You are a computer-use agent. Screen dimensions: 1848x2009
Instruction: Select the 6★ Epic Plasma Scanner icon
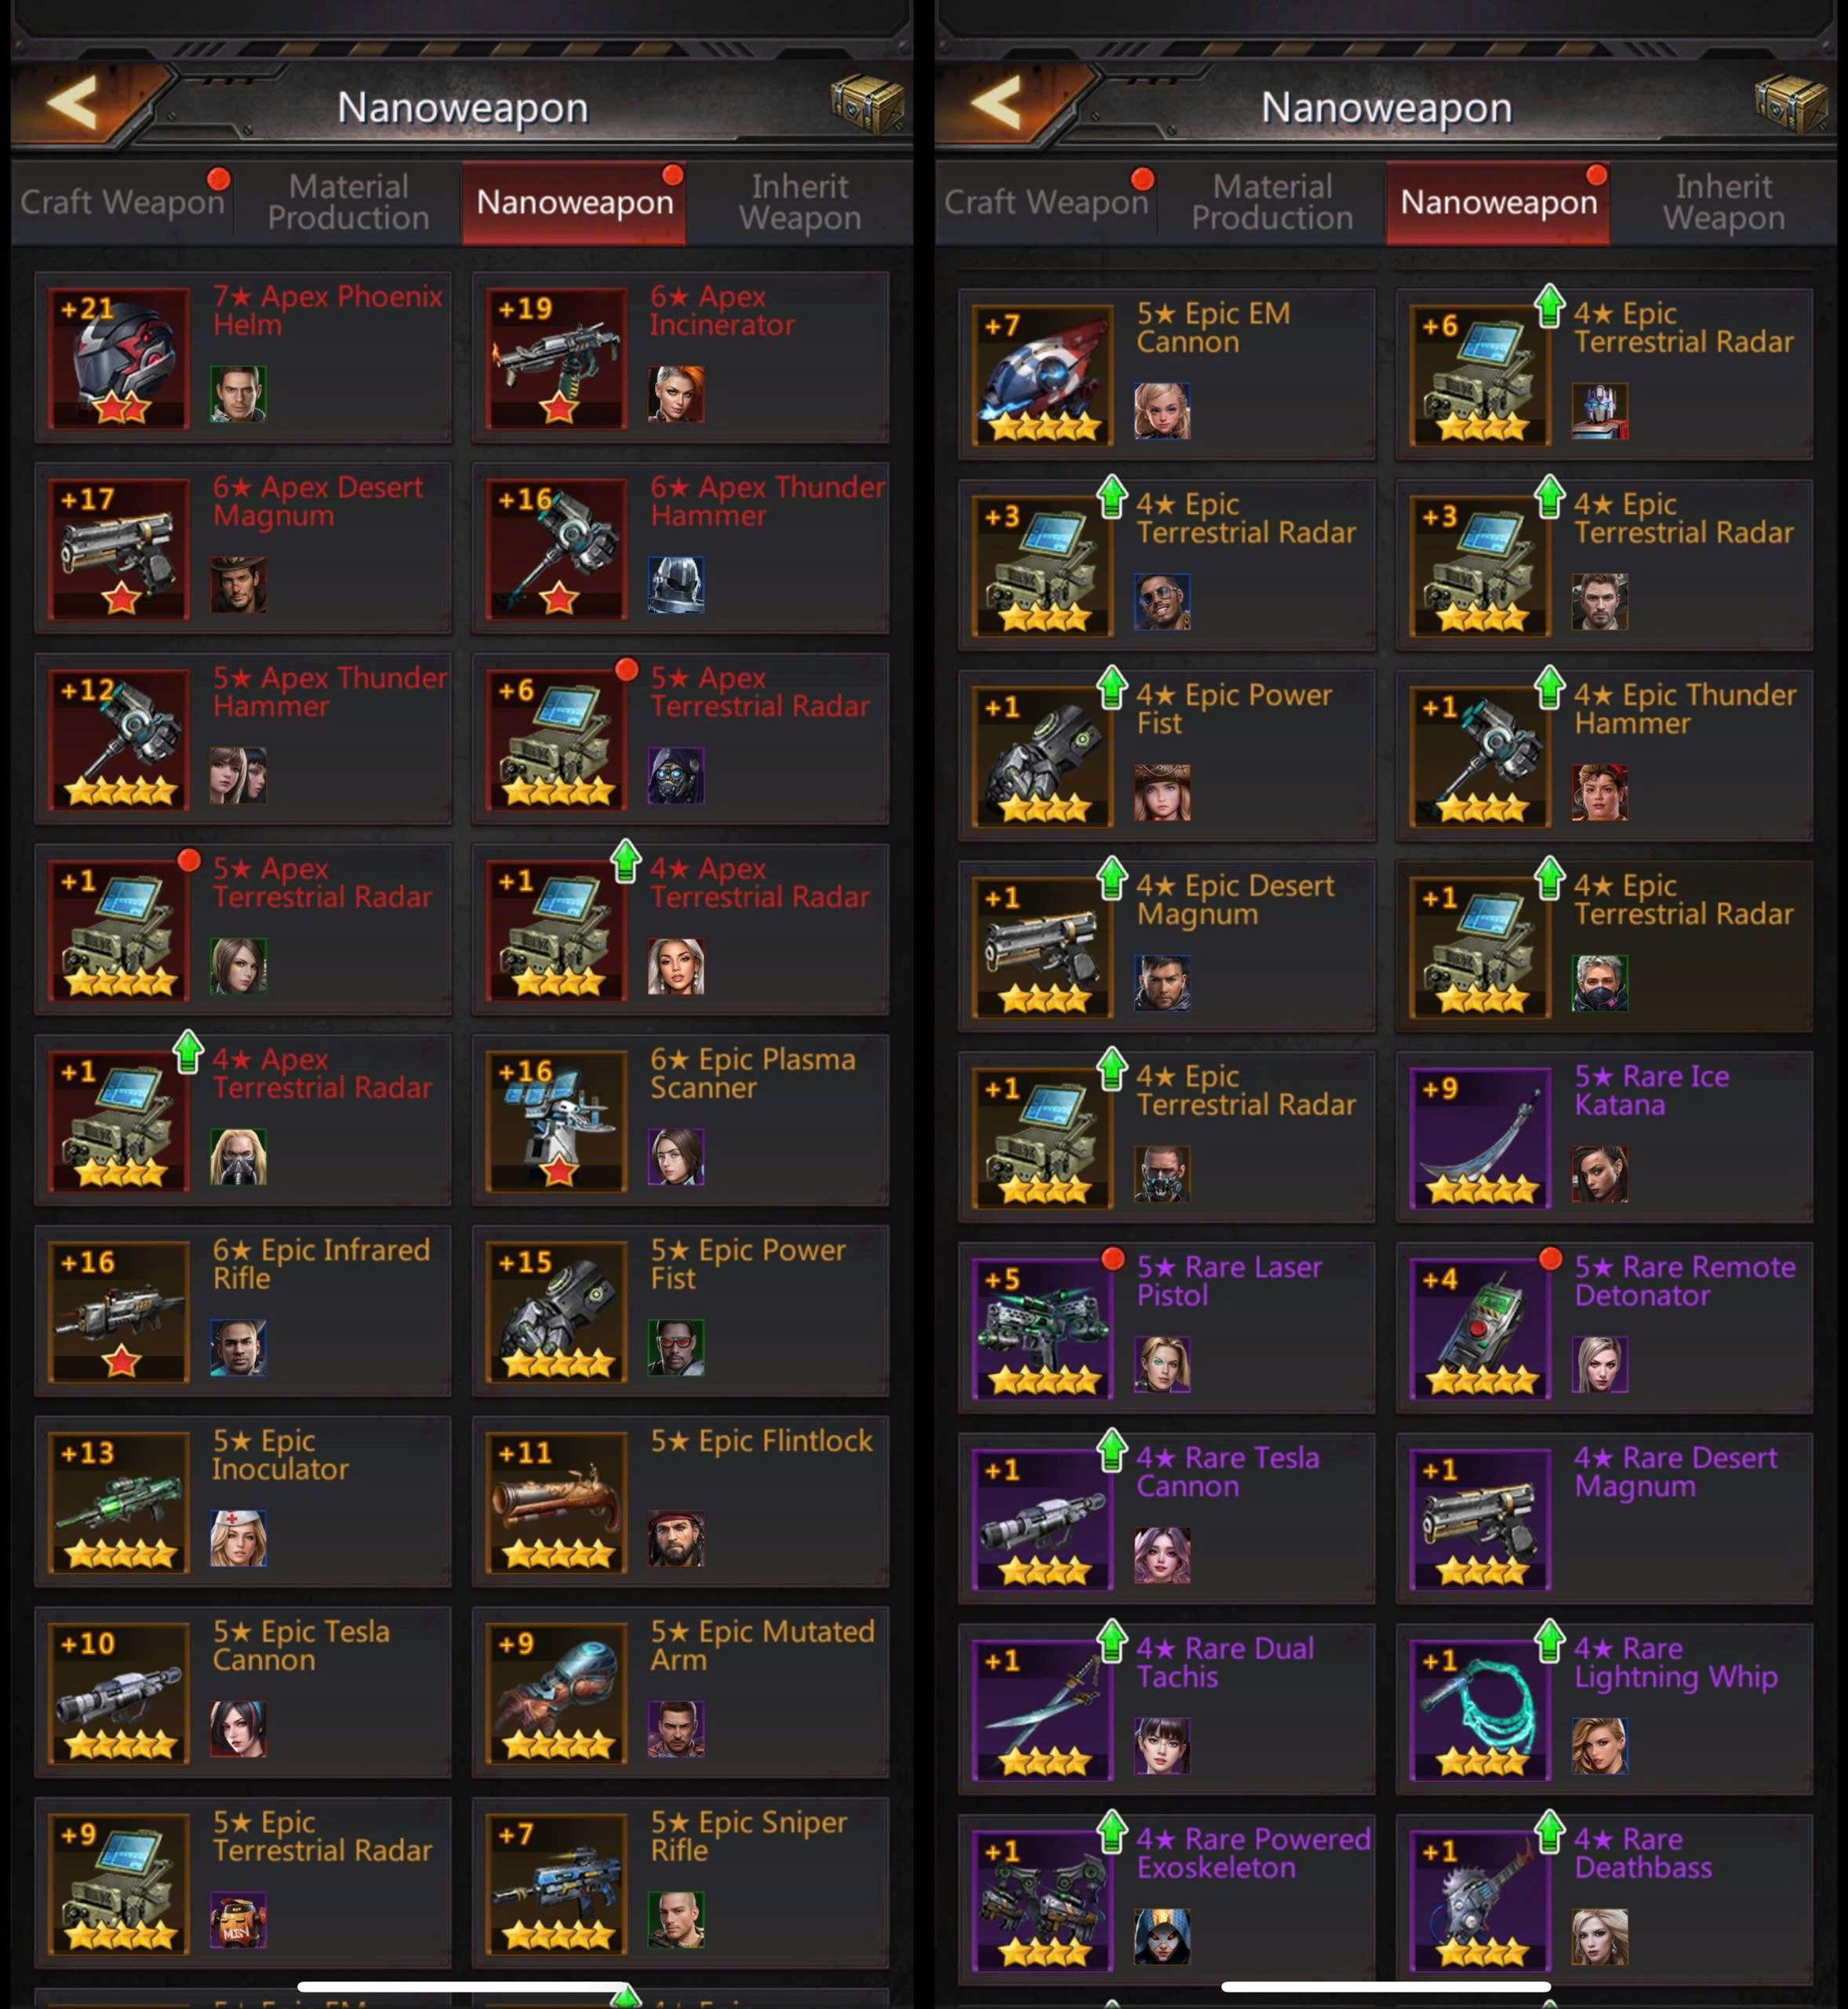(x=557, y=1121)
